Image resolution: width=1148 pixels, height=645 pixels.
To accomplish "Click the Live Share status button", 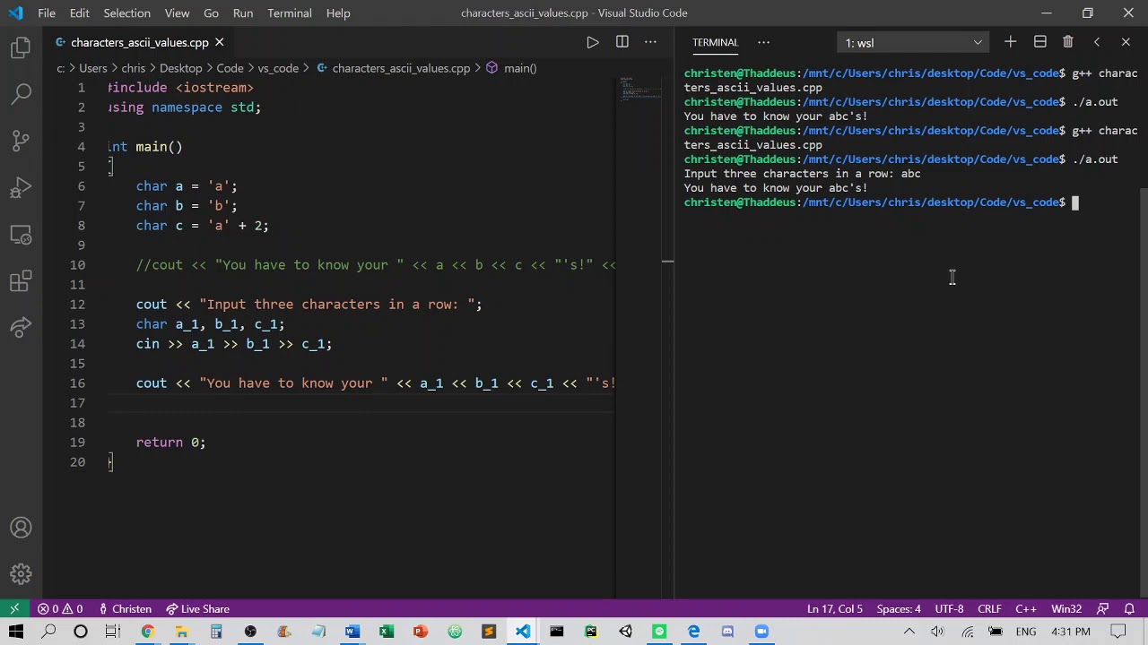I will pyautogui.click(x=197, y=609).
